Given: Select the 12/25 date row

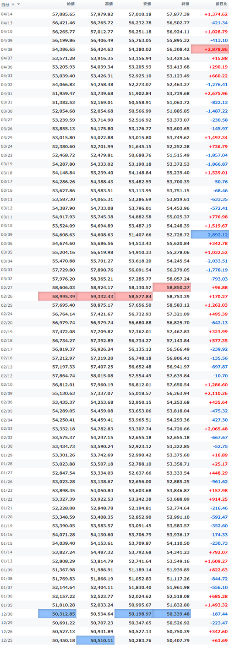Looking at the screenshot, I should pyautogui.click(x=114, y=640).
